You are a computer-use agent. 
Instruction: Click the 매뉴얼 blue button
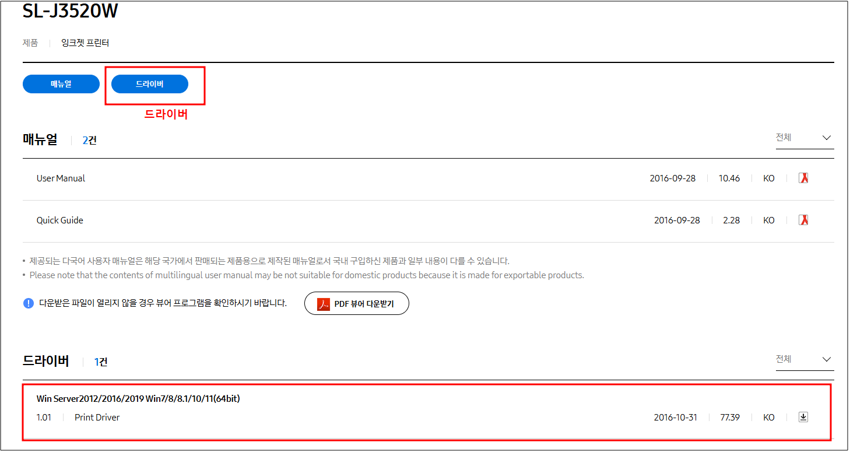pyautogui.click(x=61, y=84)
